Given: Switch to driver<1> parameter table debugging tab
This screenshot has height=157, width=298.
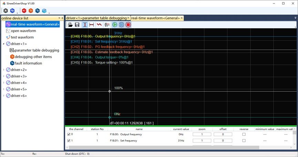Looking at the screenshot, I should click(96, 18).
